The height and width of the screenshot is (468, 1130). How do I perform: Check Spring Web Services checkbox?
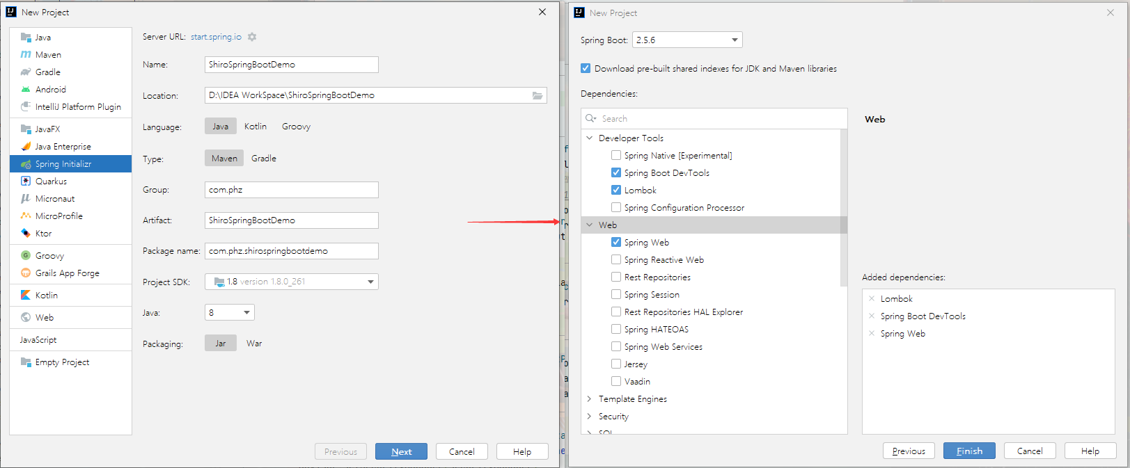616,347
